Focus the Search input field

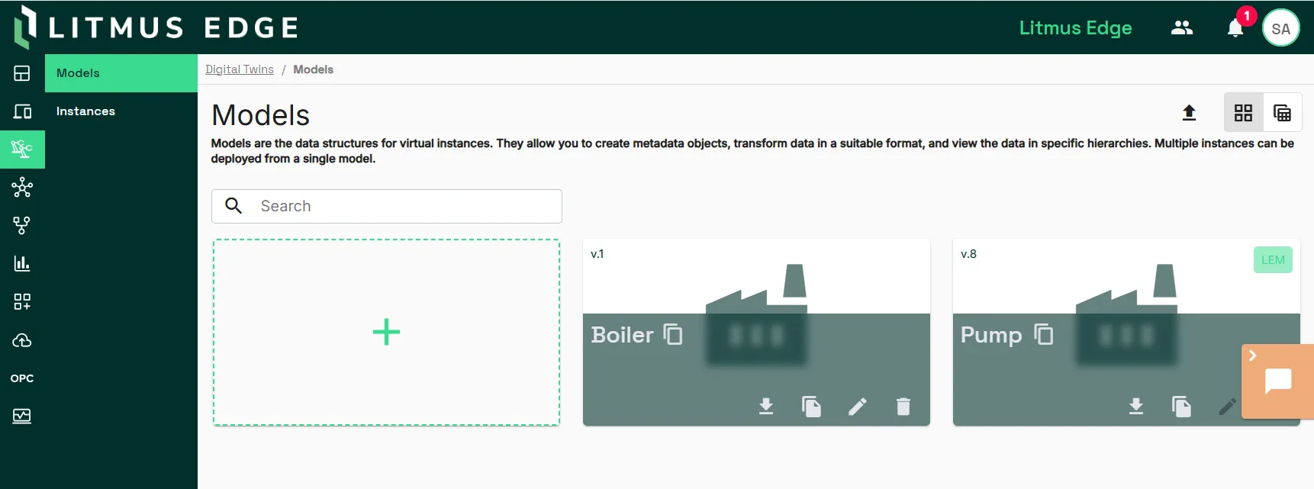pyautogui.click(x=387, y=206)
